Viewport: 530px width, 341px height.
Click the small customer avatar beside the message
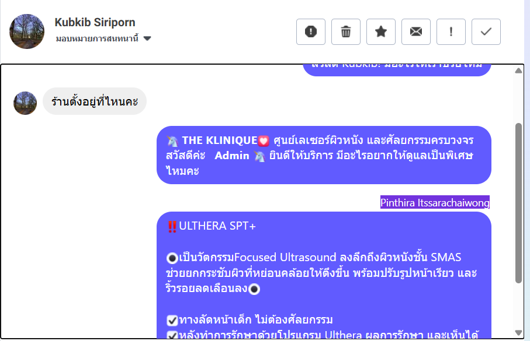pos(25,103)
